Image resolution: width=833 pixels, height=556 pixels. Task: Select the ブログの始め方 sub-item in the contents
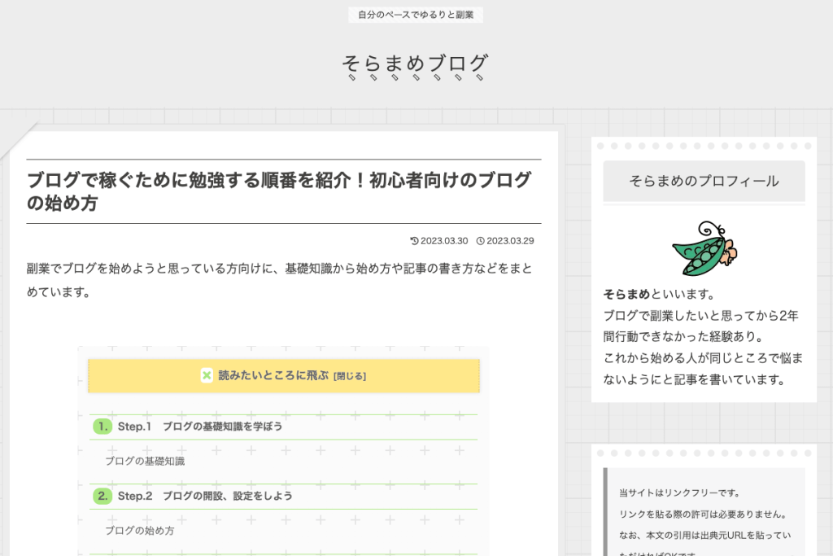[139, 530]
